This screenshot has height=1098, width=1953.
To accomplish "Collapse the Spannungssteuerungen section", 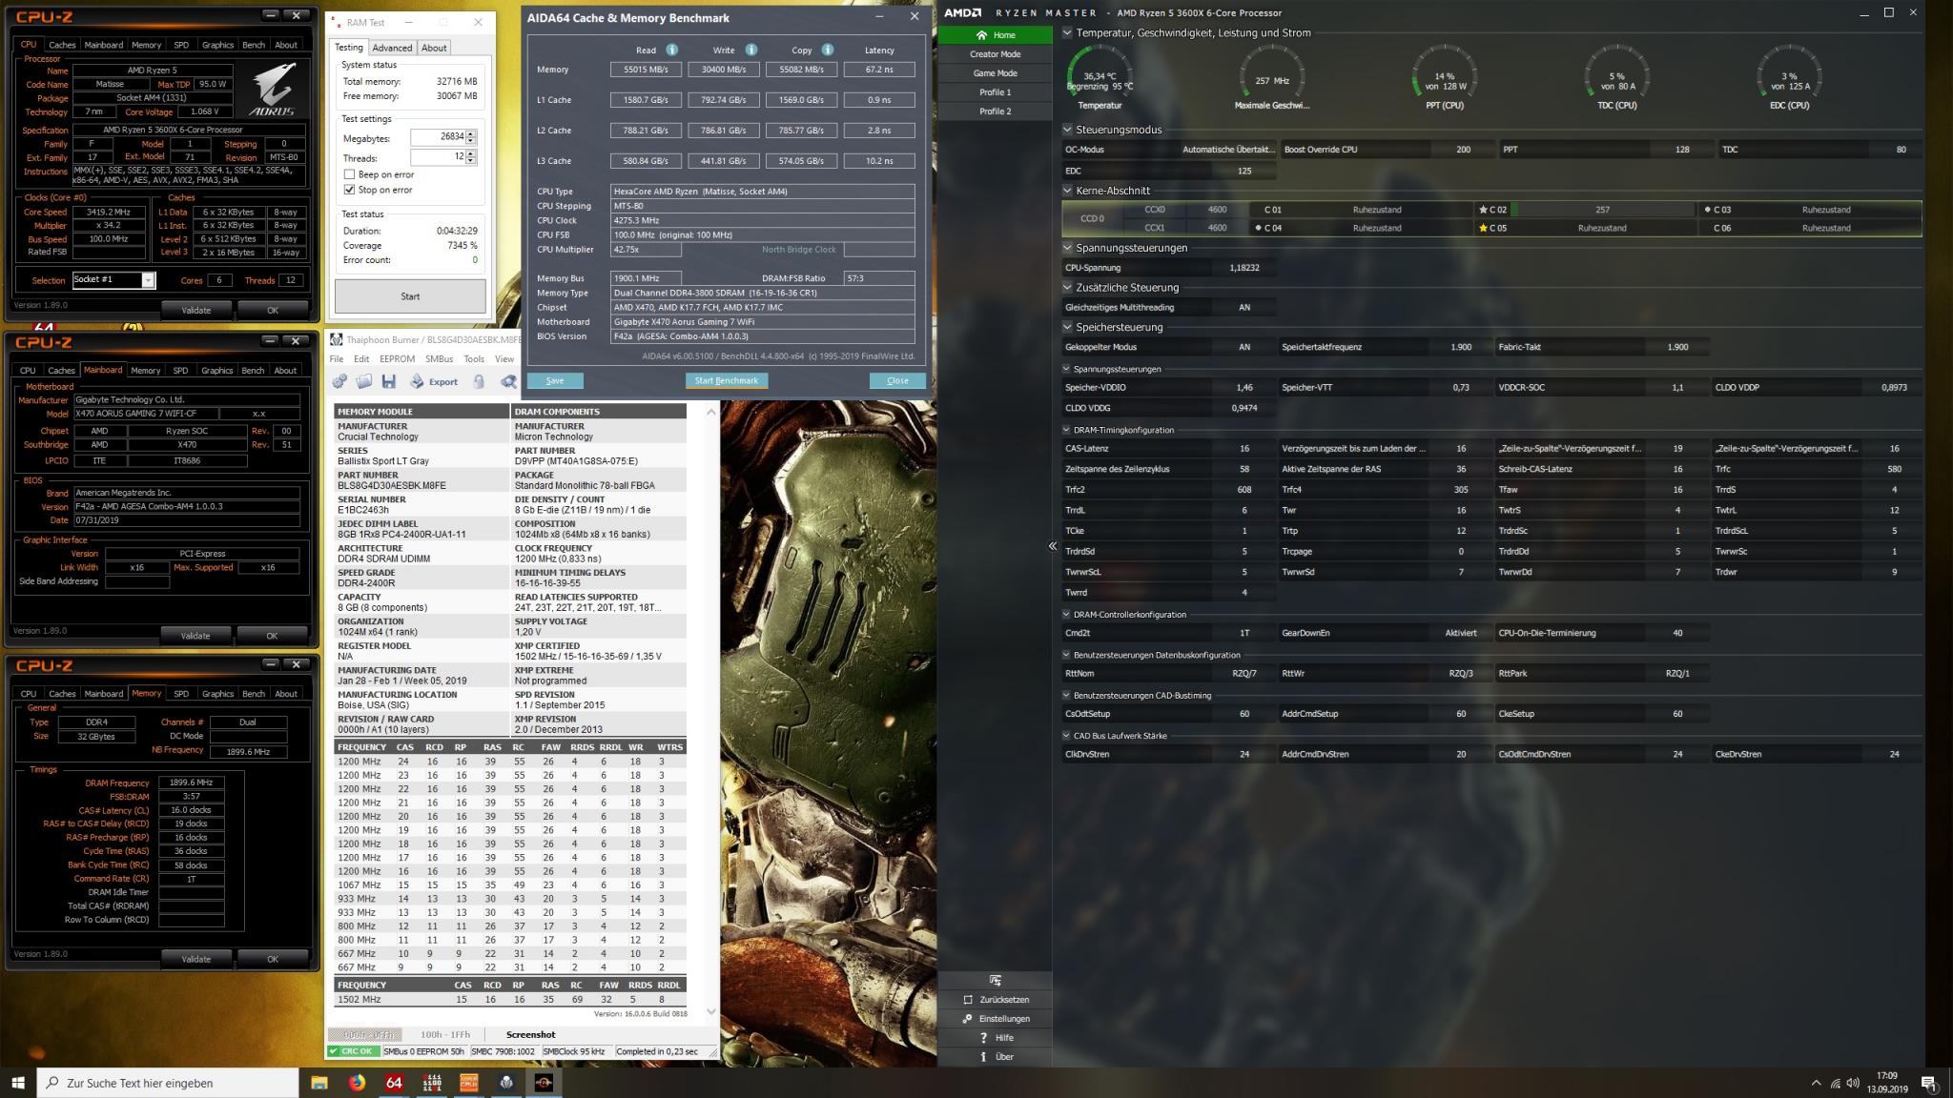I will coord(1067,248).
